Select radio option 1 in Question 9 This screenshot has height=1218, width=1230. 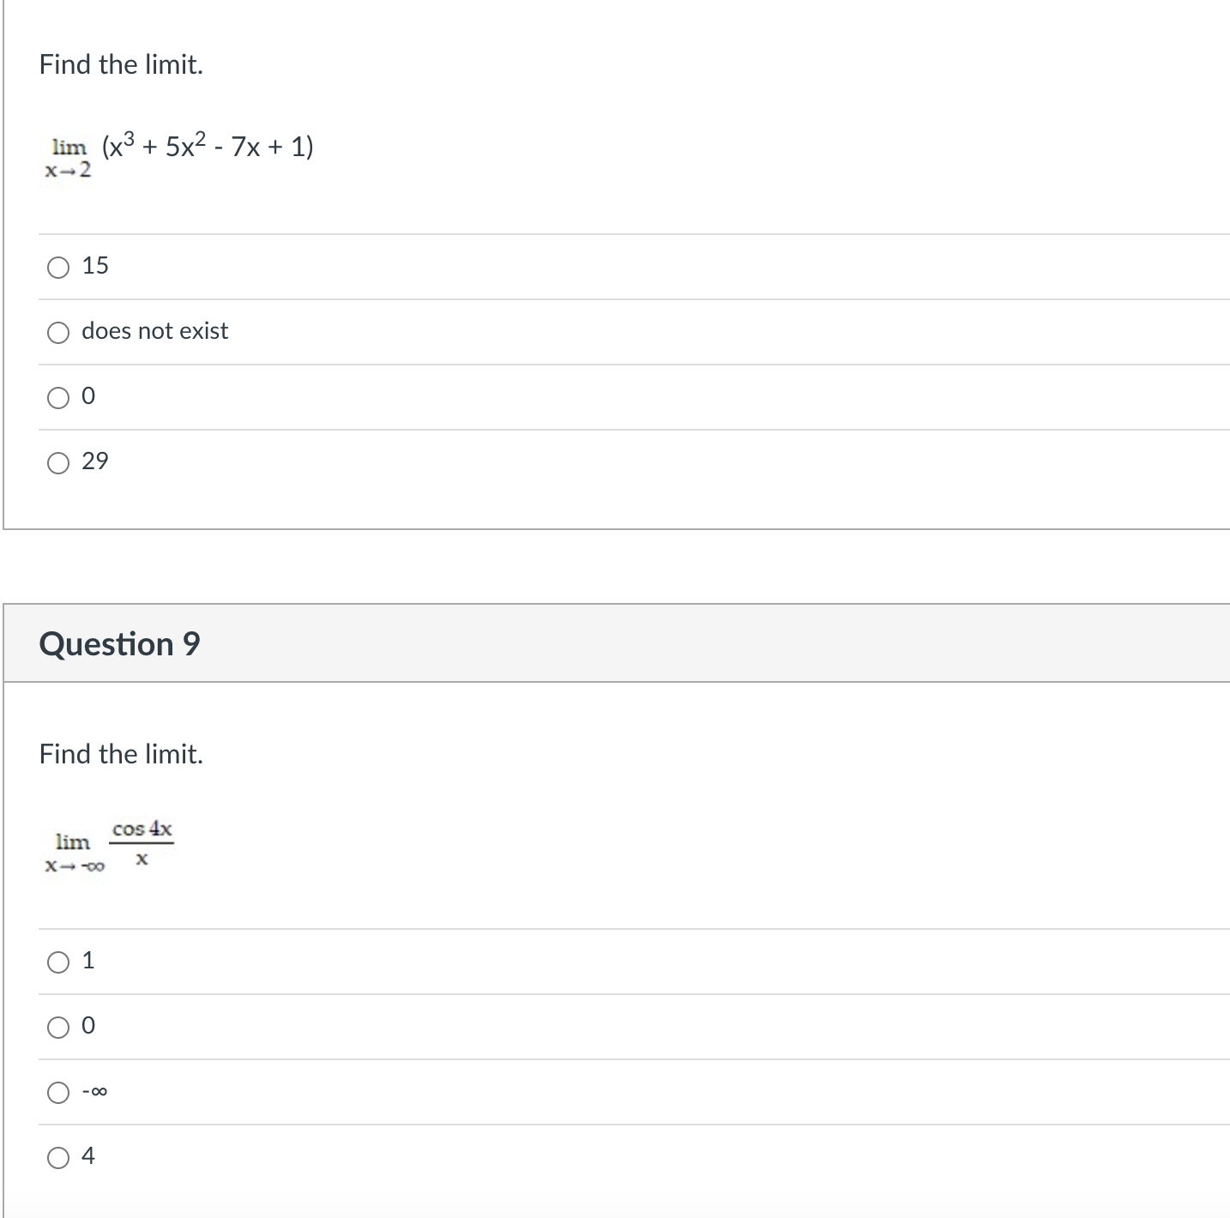(58, 962)
